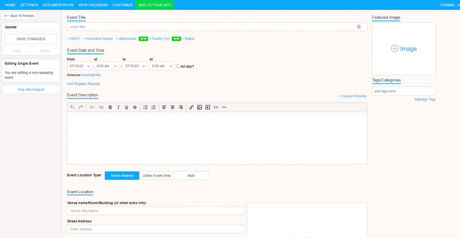Insert a bulleted list

tap(145, 107)
